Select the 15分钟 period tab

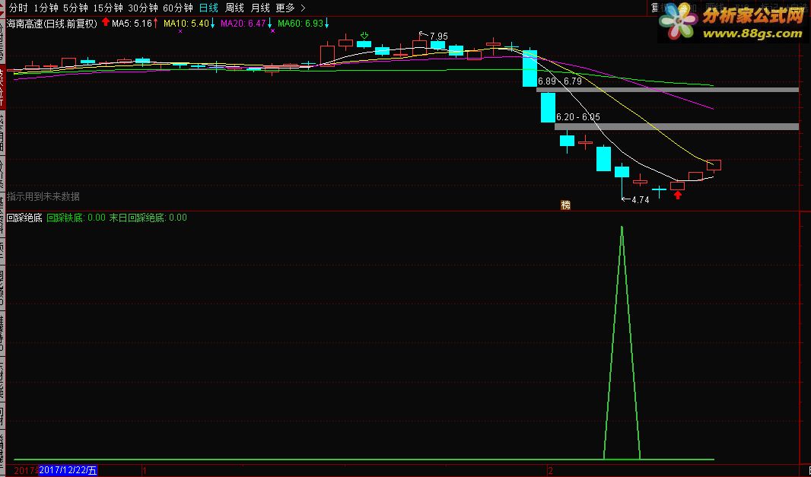[x=108, y=8]
